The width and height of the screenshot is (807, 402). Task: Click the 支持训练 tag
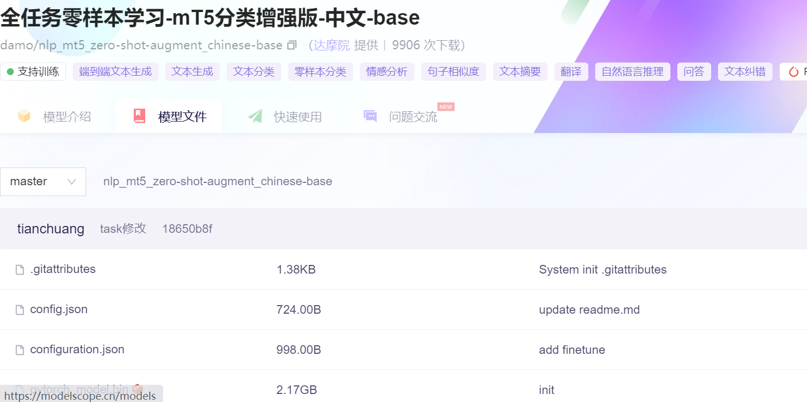[x=33, y=72]
